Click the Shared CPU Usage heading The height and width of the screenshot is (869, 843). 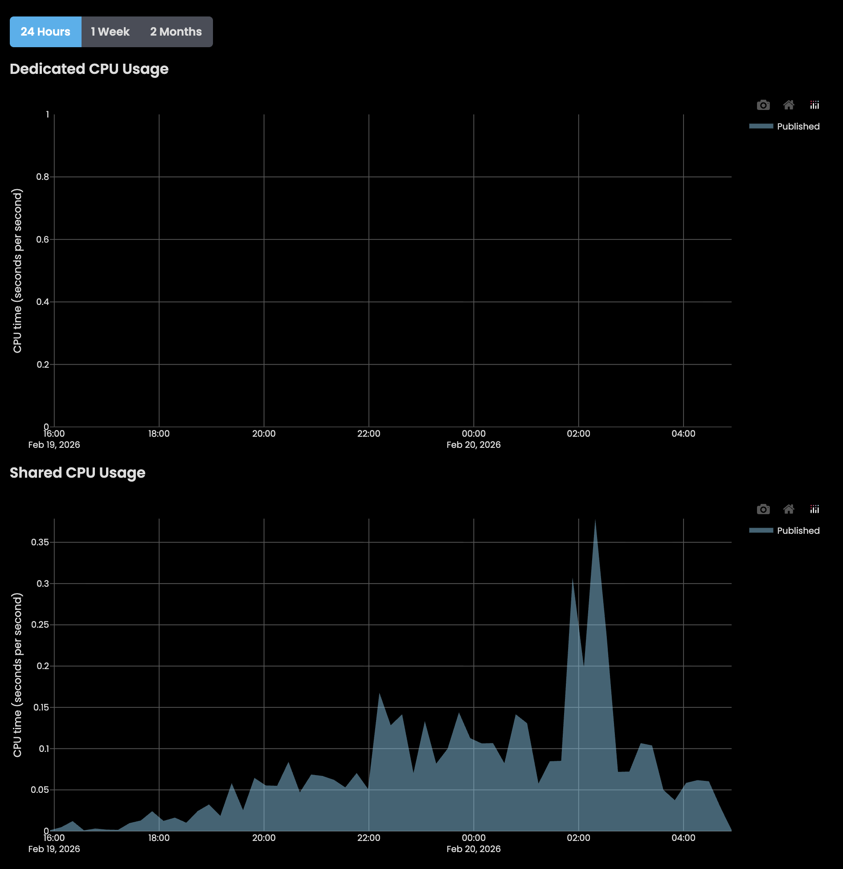[x=78, y=473]
